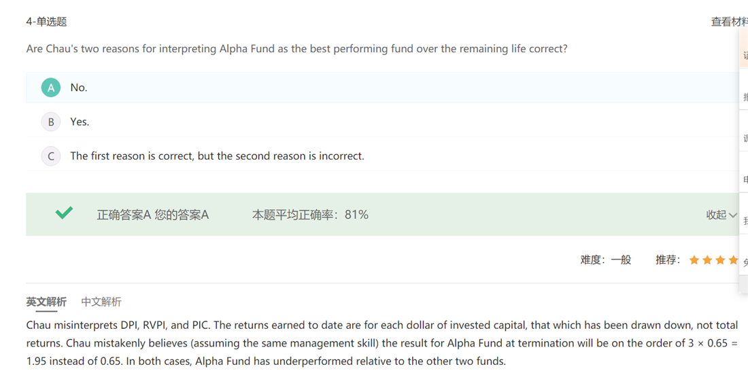Click the green correct-answer checkmark icon
Image resolution: width=748 pixels, height=373 pixels.
coord(64,213)
